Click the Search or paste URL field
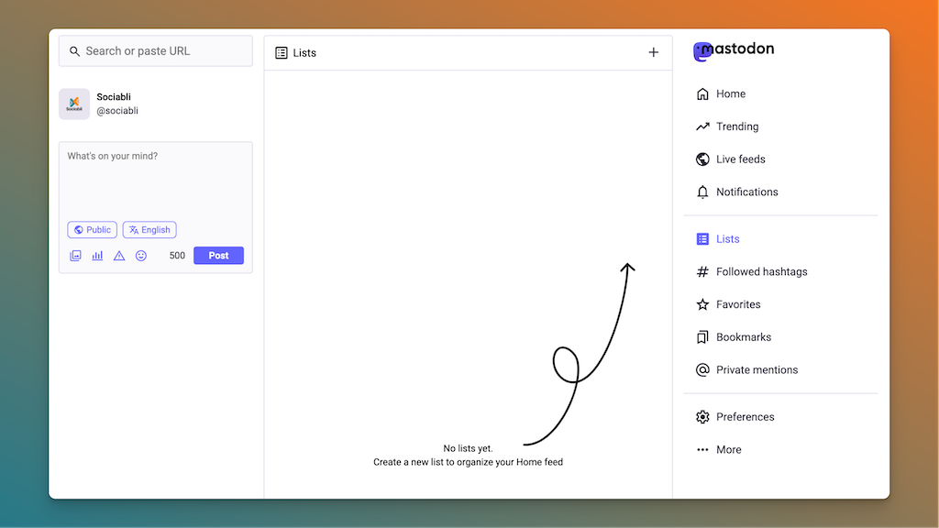939x528 pixels. pos(156,51)
